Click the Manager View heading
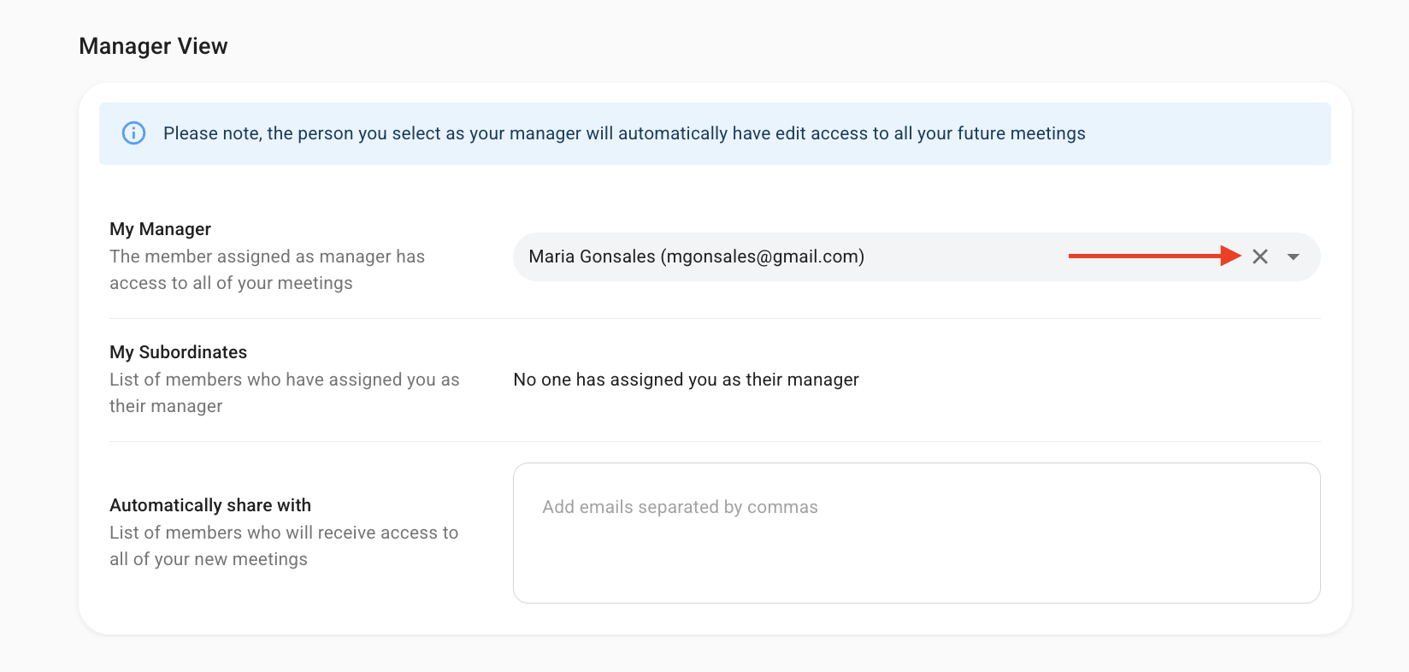Screen dimensions: 1409x672 point(153,46)
